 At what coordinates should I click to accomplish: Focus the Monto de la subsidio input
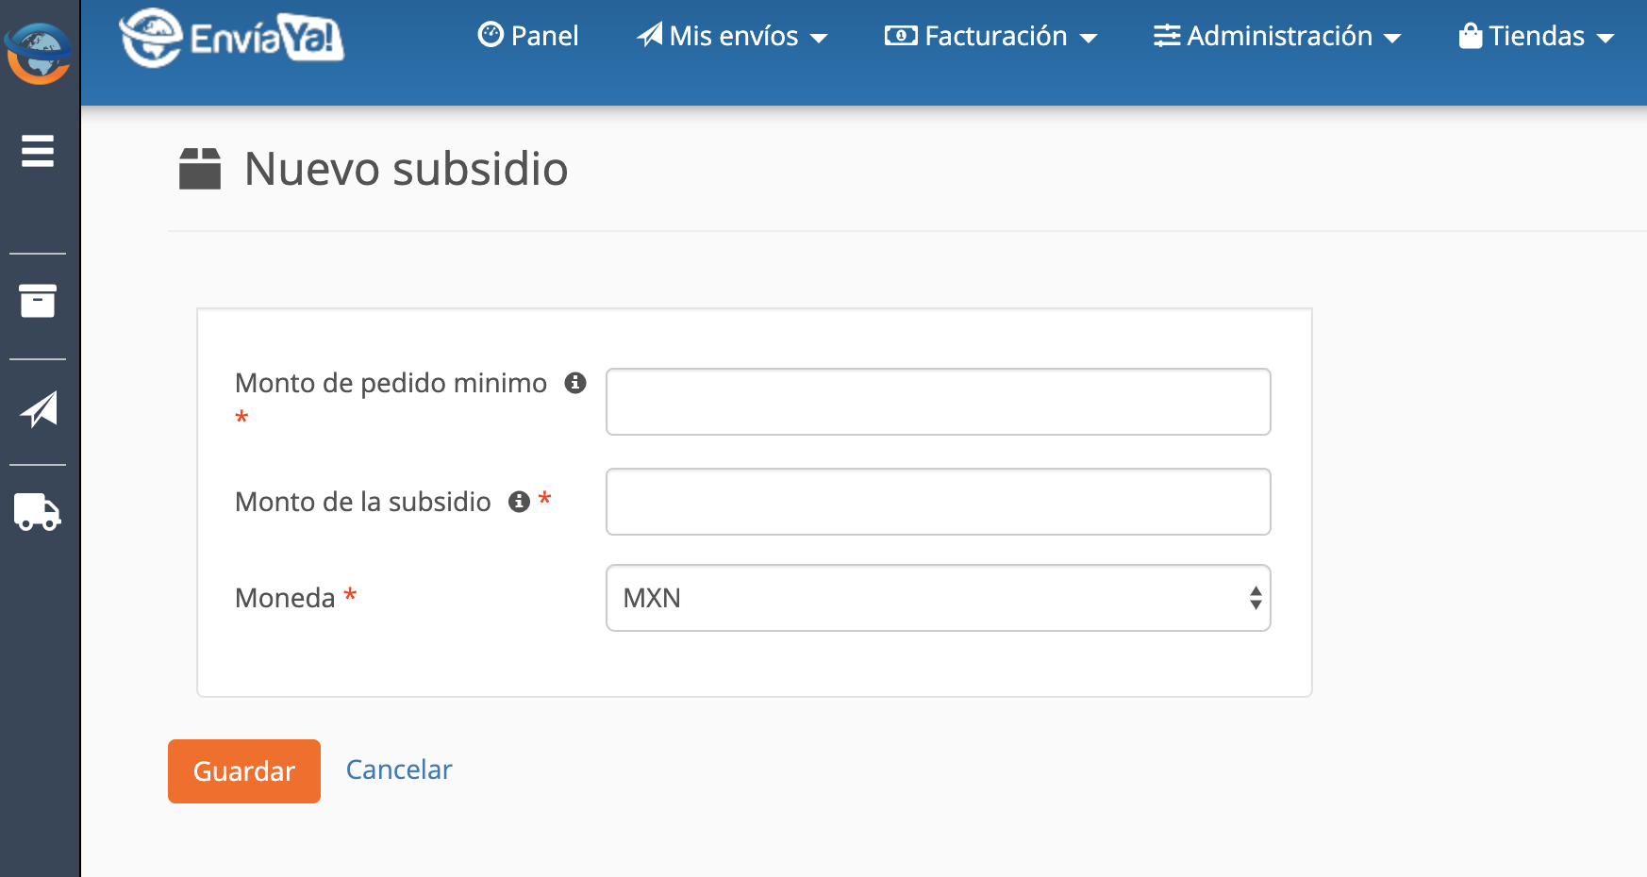point(939,502)
